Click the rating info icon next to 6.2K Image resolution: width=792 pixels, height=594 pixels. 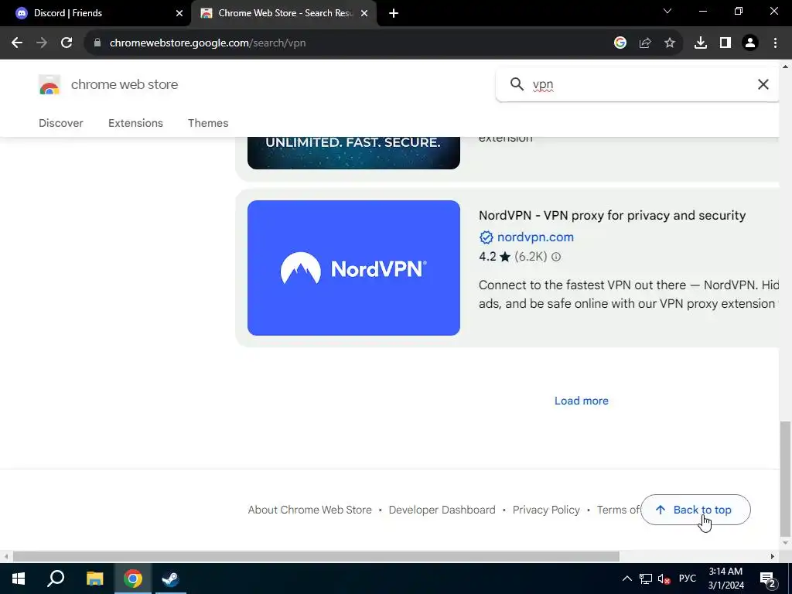click(x=556, y=257)
